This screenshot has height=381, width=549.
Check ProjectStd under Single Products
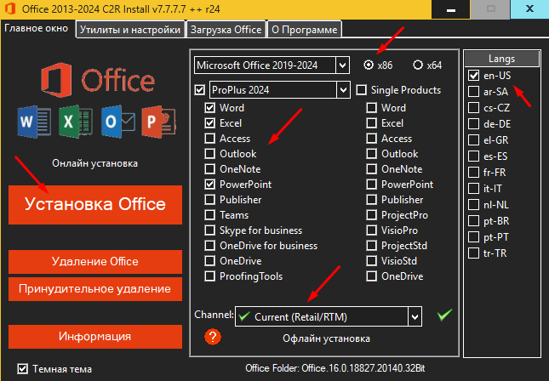click(x=371, y=246)
